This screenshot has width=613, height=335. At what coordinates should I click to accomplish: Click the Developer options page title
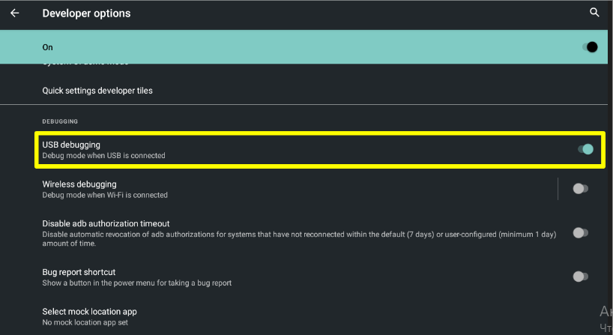click(86, 13)
